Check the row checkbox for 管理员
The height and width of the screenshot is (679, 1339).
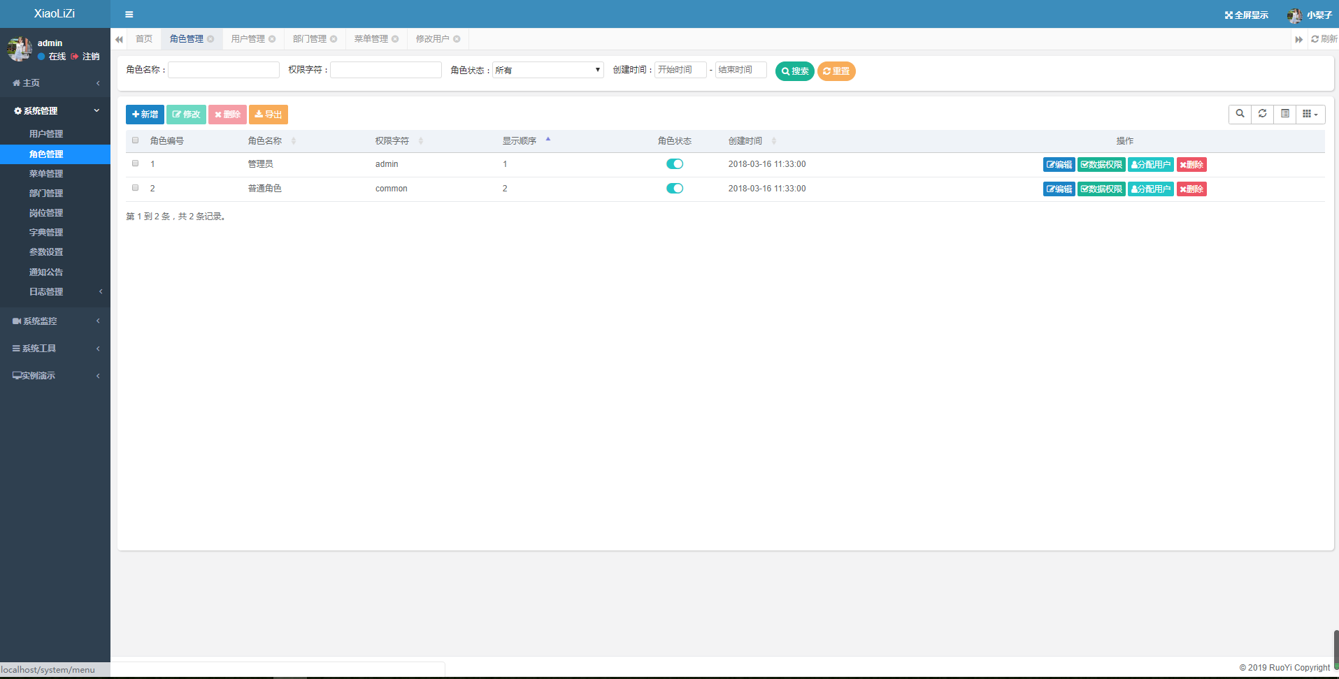136,163
